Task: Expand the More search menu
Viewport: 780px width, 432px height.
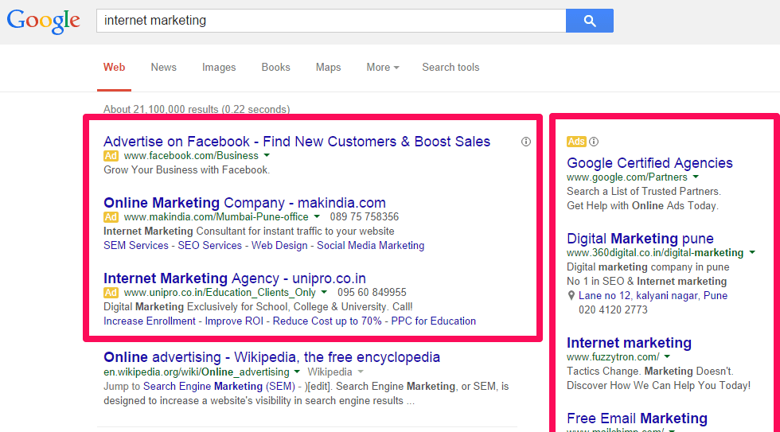Action: pyautogui.click(x=383, y=67)
